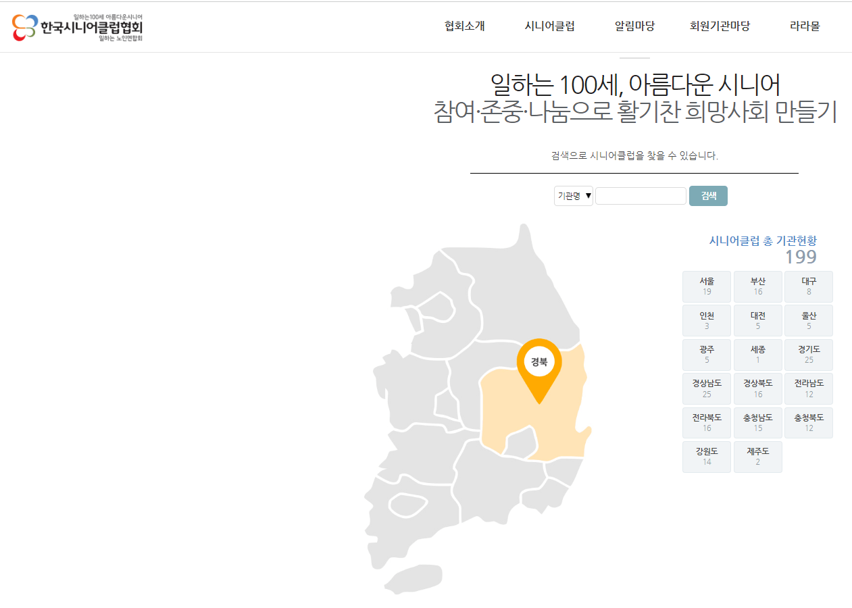Open the 알림마당 menu
852x608 pixels.
click(x=634, y=26)
